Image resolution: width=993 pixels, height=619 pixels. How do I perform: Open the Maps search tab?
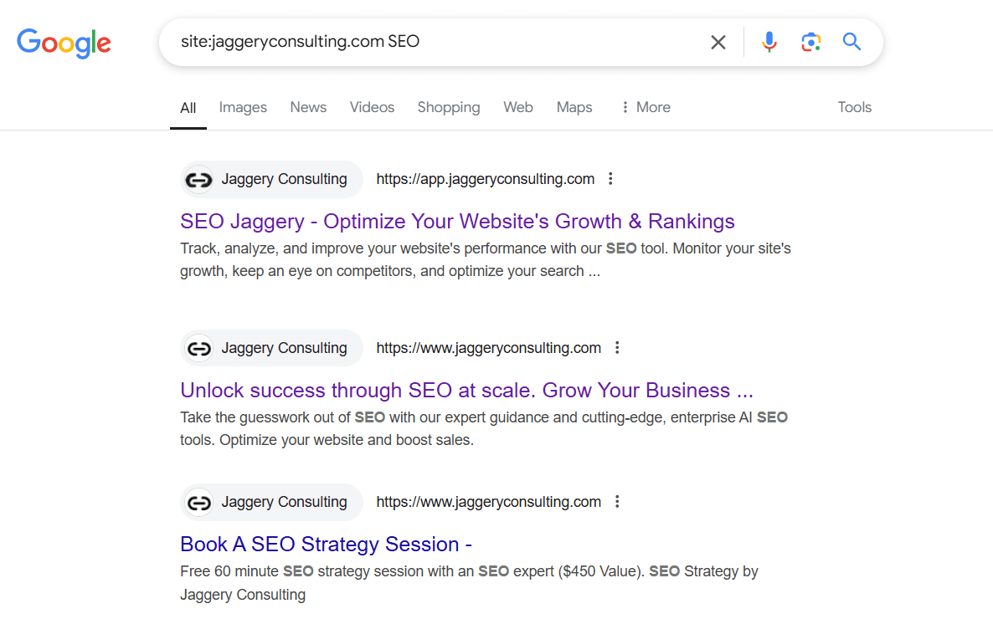point(574,107)
